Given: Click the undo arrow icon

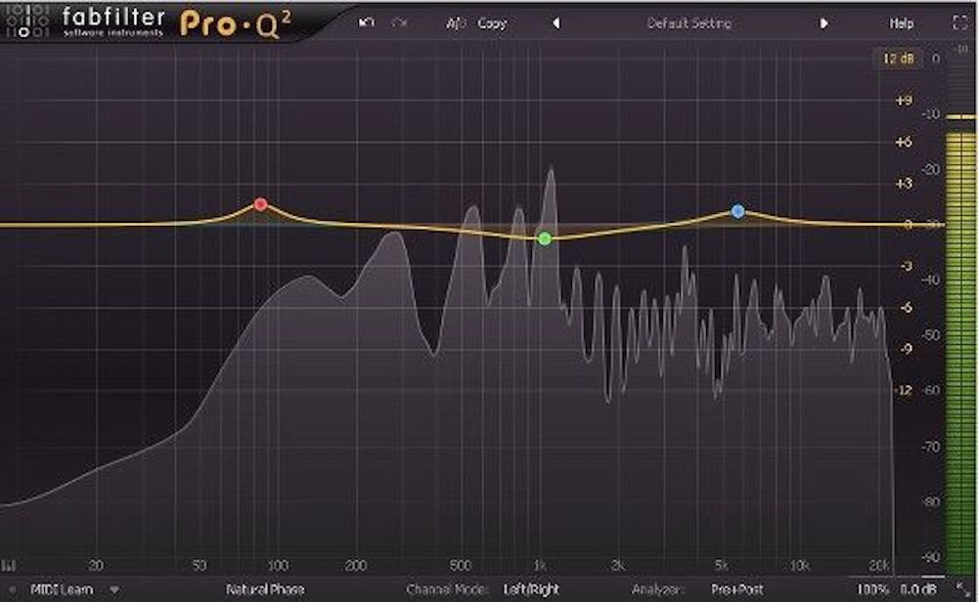Looking at the screenshot, I should tap(367, 22).
